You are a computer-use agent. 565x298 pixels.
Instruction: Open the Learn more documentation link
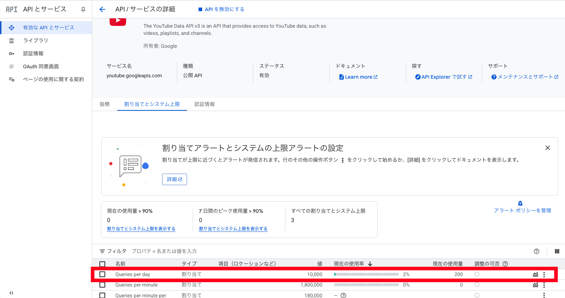[358, 77]
